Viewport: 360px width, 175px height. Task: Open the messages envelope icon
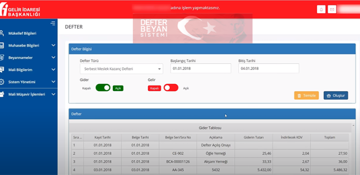click(332, 9)
